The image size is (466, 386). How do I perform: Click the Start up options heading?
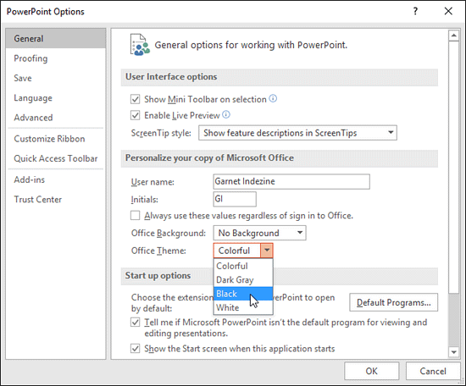[x=158, y=276]
